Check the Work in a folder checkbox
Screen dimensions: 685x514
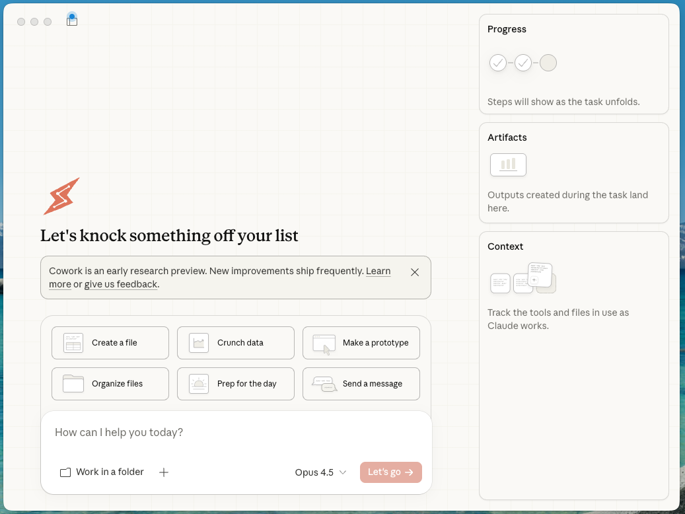[x=65, y=472]
